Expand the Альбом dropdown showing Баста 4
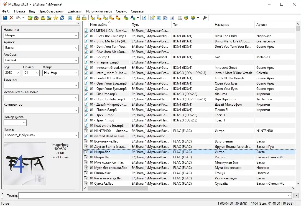The height and width of the screenshot is (206, 301). tap(76, 60)
